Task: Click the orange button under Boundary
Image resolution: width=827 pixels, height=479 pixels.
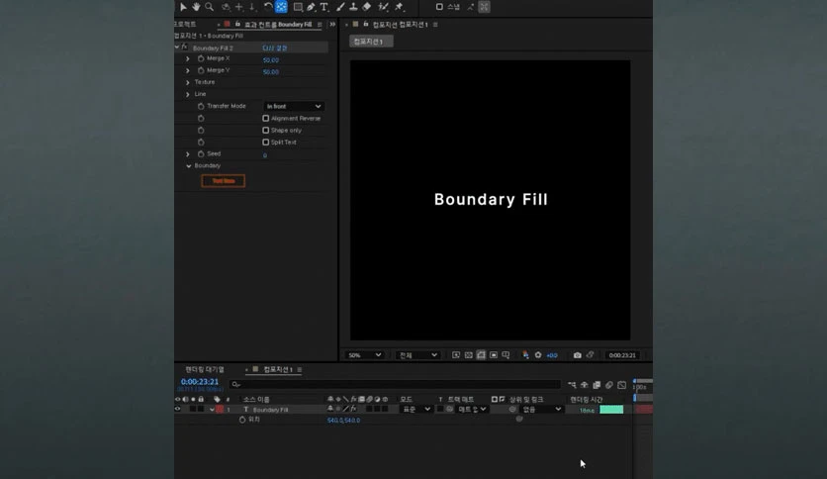Action: pos(224,181)
